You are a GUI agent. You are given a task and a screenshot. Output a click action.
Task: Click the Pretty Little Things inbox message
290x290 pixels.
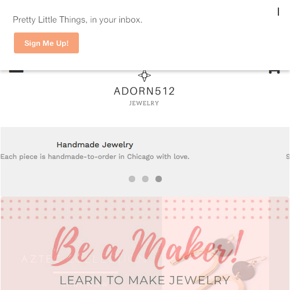click(x=78, y=20)
